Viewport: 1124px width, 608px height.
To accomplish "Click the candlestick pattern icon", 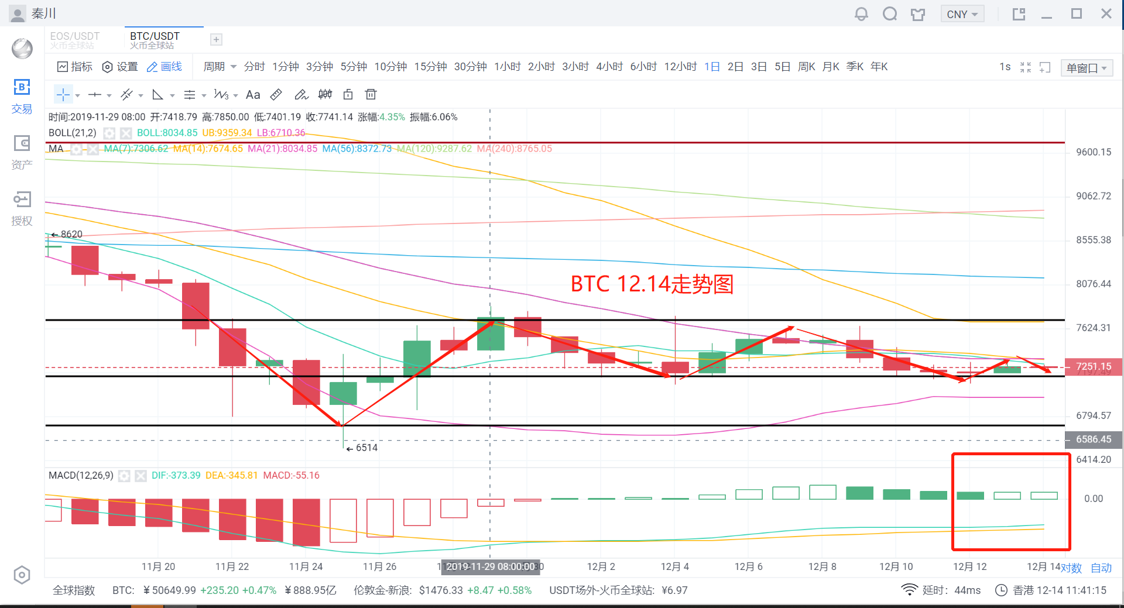I will tap(325, 94).
